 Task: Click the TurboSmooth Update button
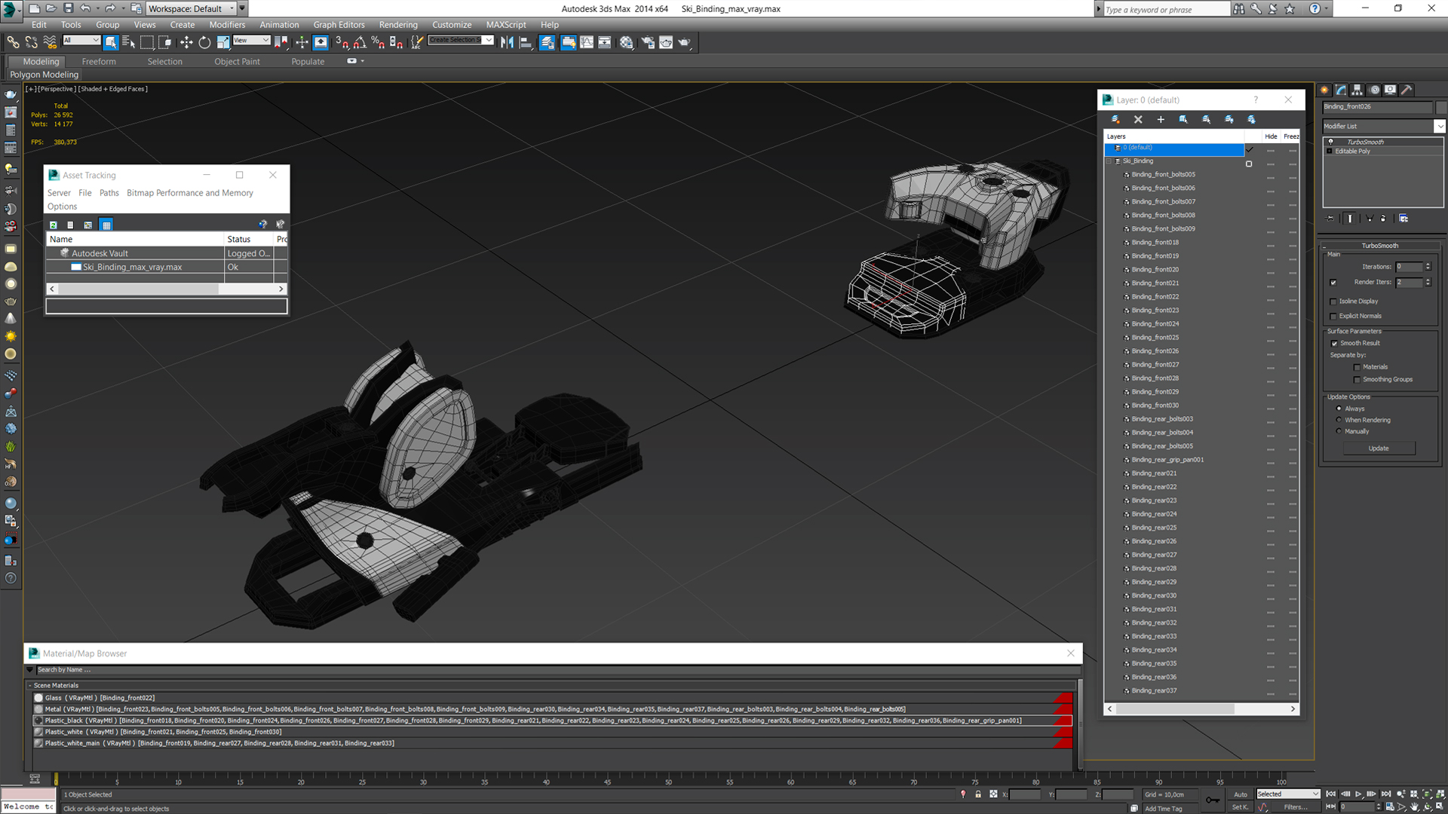1379,448
